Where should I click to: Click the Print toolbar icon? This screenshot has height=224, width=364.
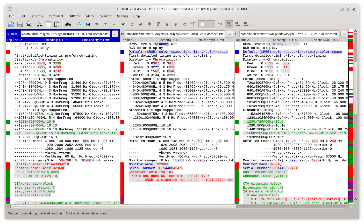click(x=29, y=24)
